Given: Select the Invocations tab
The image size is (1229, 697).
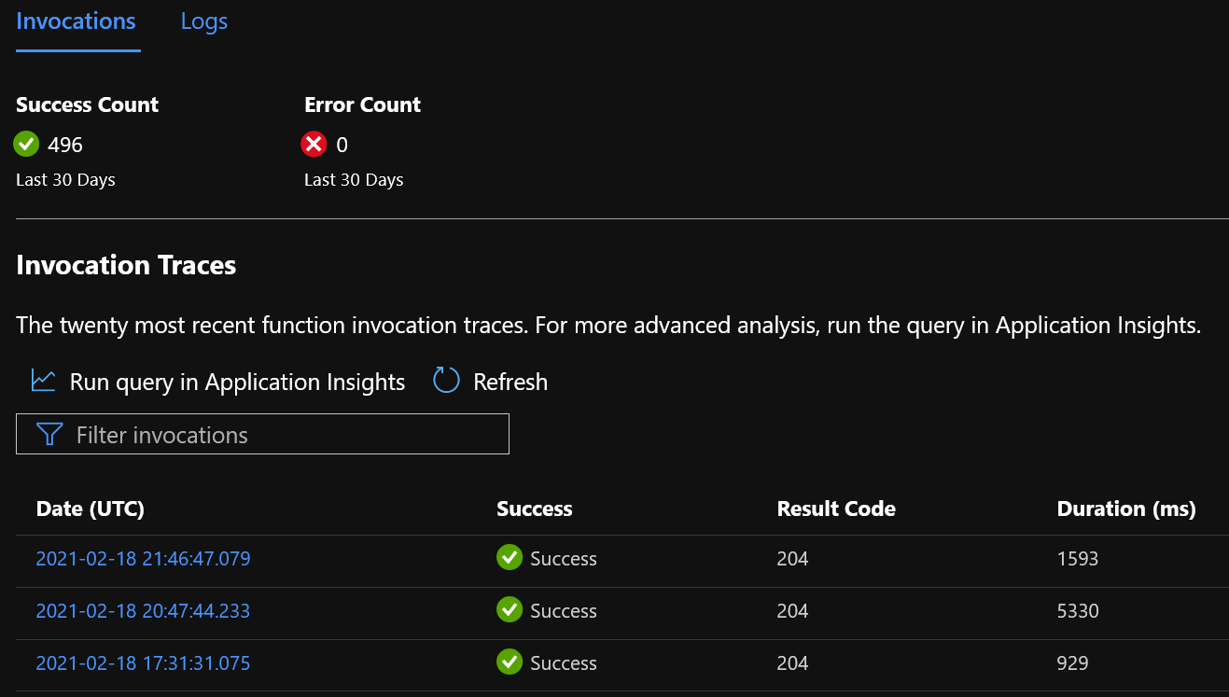Looking at the screenshot, I should coord(77,21).
